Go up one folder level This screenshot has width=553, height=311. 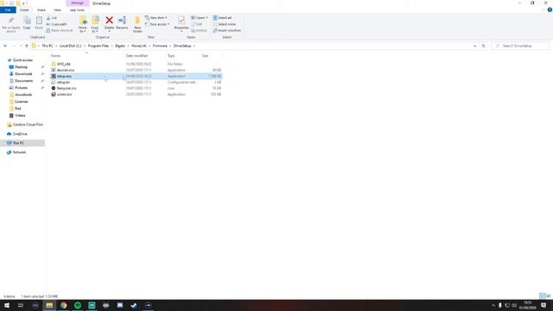[x=27, y=46]
